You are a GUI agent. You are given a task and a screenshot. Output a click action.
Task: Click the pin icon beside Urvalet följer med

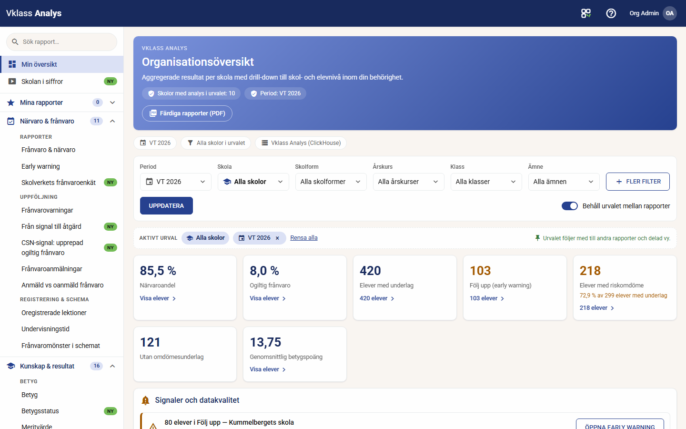pyautogui.click(x=538, y=238)
